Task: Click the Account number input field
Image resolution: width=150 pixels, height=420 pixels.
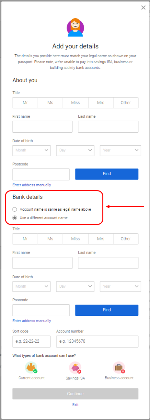Action: [97, 342]
